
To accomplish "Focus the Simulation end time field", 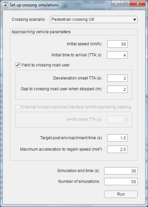I will click(x=121, y=171).
